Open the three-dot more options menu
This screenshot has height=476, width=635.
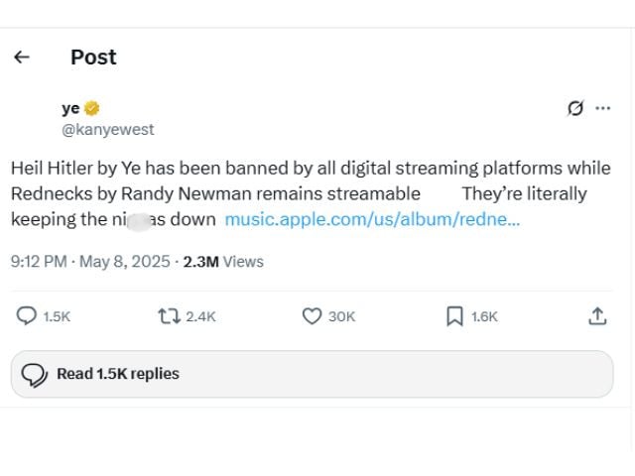tap(603, 108)
